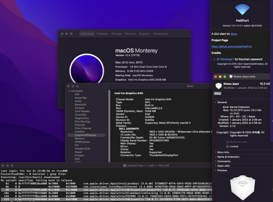Click the Display Serial Number DP02982O11WS
273x202 pixels.
(x=159, y=140)
